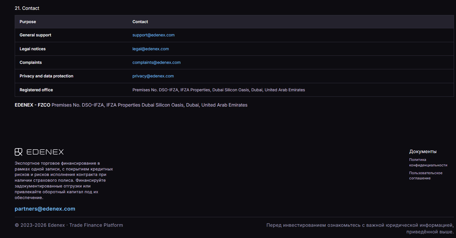This screenshot has width=456, height=238.
Task: Click the EDENEX wordmark in footer
Action: pos(45,152)
